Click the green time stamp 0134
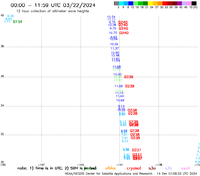This screenshot has height=176, width=200. click(x=18, y=22)
